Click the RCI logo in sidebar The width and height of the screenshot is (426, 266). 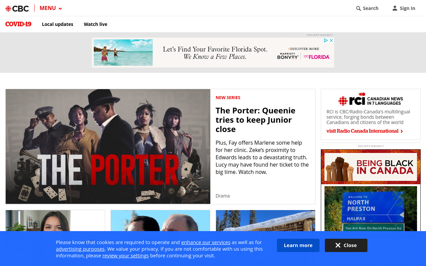point(371,99)
